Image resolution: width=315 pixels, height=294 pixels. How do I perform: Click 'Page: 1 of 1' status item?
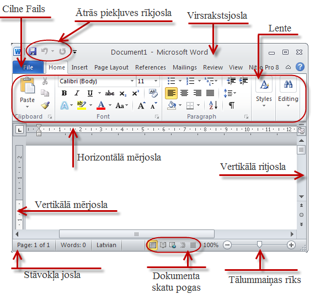(33, 245)
